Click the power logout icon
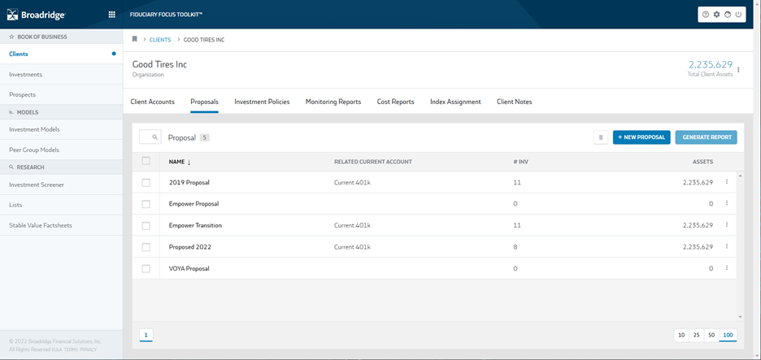This screenshot has height=360, width=761. [737, 15]
